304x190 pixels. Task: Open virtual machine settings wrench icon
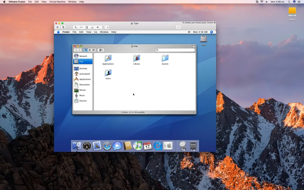[76, 27]
